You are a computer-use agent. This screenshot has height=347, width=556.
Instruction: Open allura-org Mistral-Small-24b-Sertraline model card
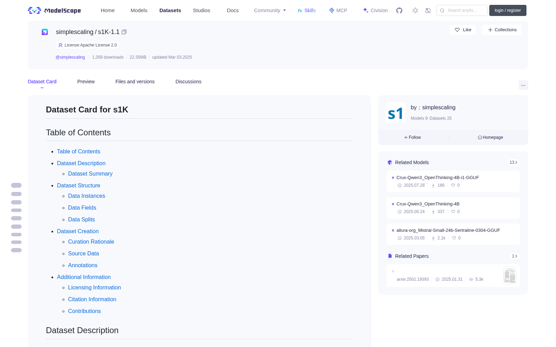tap(453, 234)
